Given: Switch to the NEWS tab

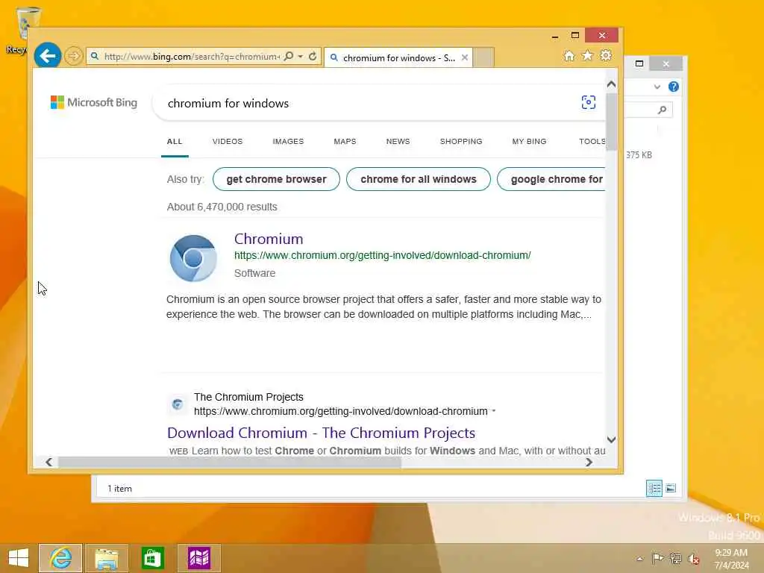Looking at the screenshot, I should point(398,141).
